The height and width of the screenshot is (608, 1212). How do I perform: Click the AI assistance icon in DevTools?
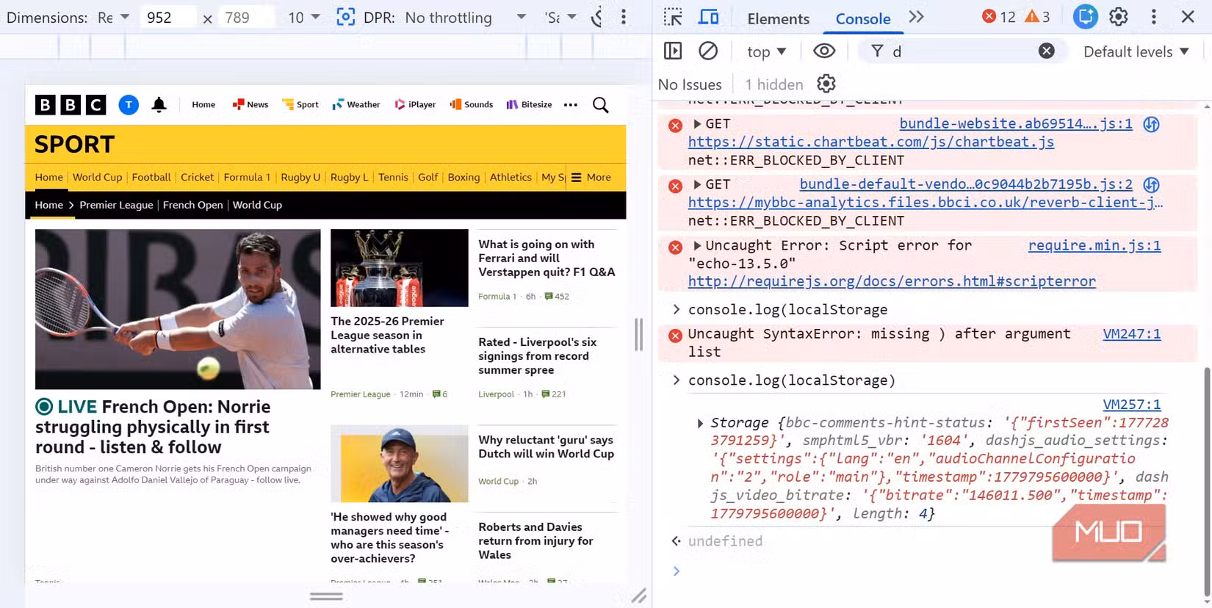pyautogui.click(x=1085, y=17)
